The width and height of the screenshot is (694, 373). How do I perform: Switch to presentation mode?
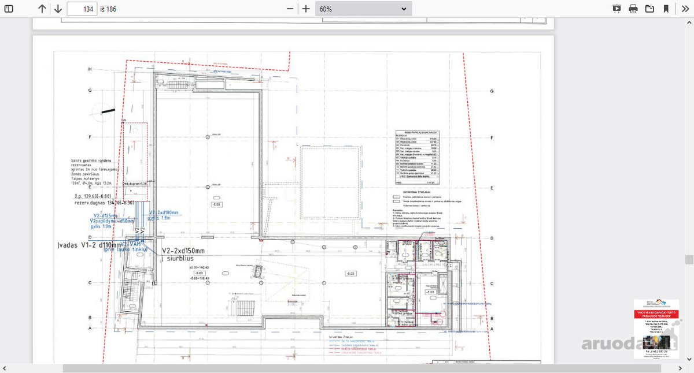tap(617, 9)
